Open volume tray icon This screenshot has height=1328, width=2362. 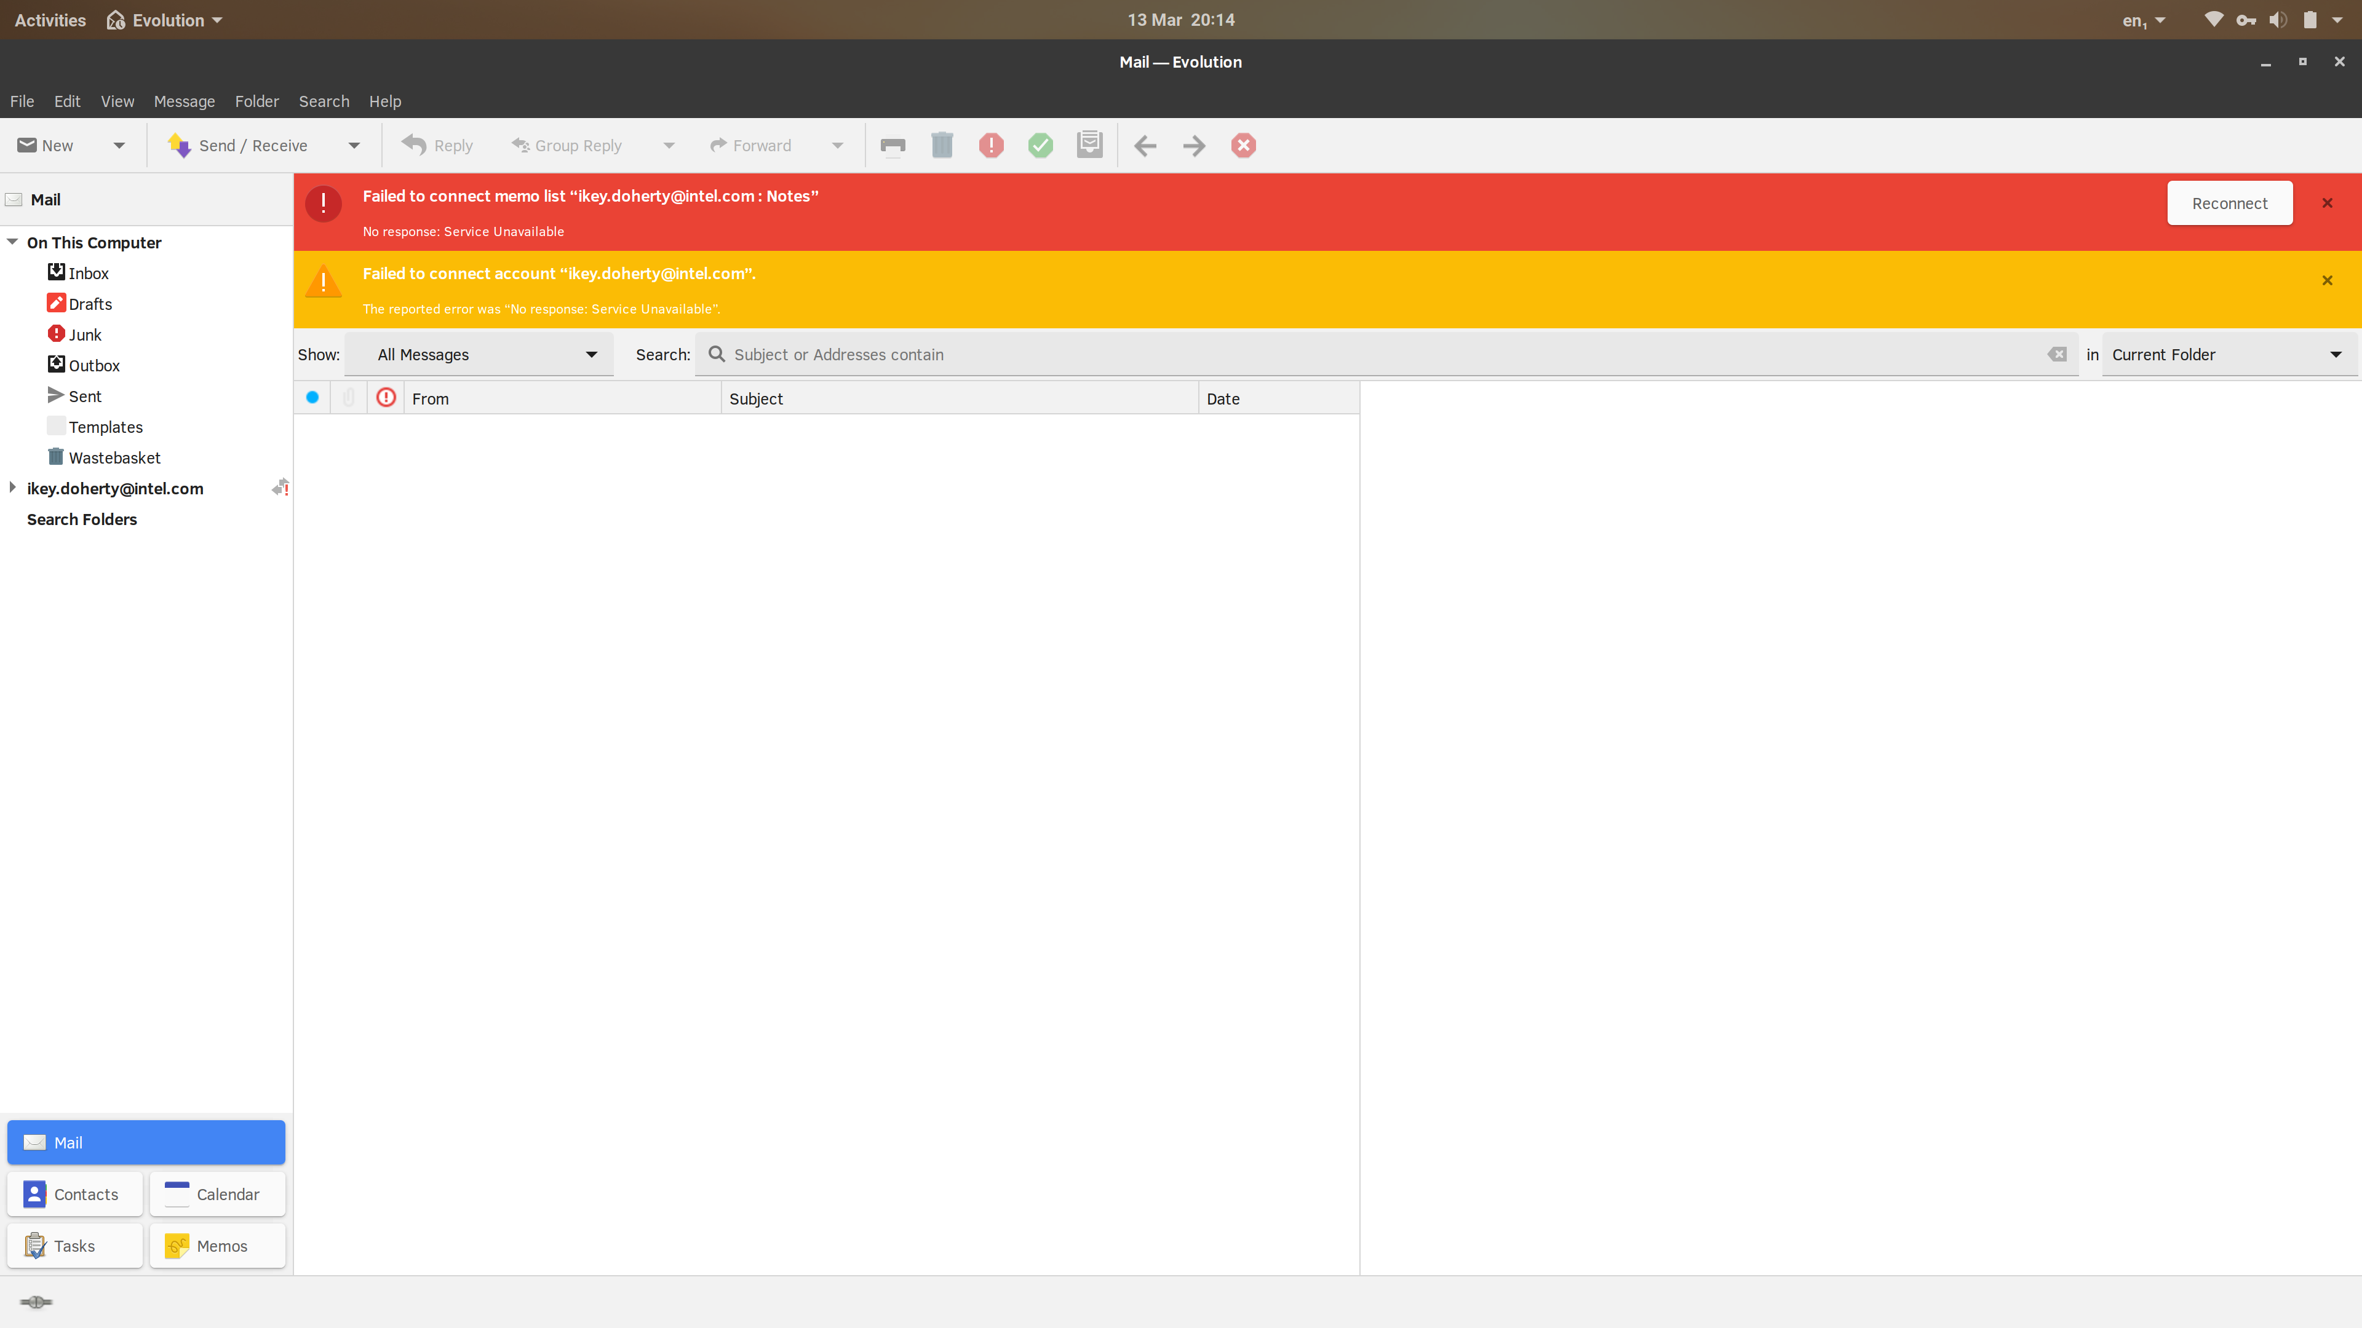[2278, 20]
